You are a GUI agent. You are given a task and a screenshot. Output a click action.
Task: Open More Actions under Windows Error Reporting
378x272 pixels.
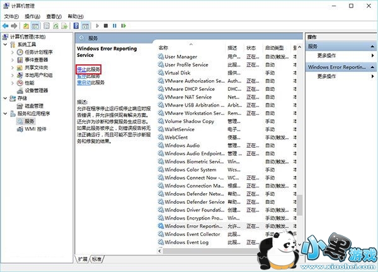click(x=326, y=76)
